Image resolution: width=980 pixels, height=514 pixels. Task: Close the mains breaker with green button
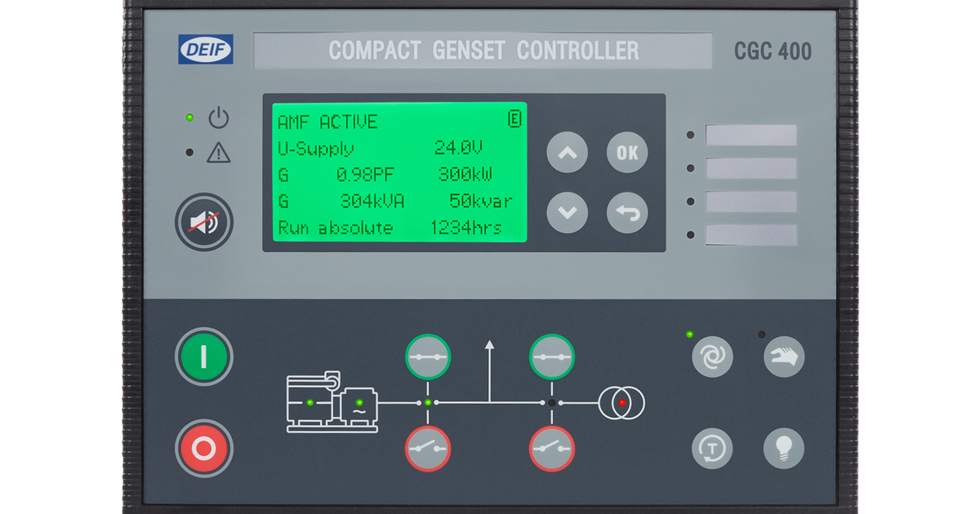(551, 357)
